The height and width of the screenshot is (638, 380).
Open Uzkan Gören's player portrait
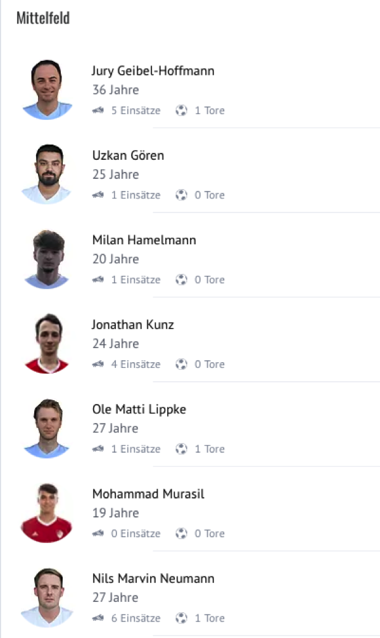click(47, 174)
